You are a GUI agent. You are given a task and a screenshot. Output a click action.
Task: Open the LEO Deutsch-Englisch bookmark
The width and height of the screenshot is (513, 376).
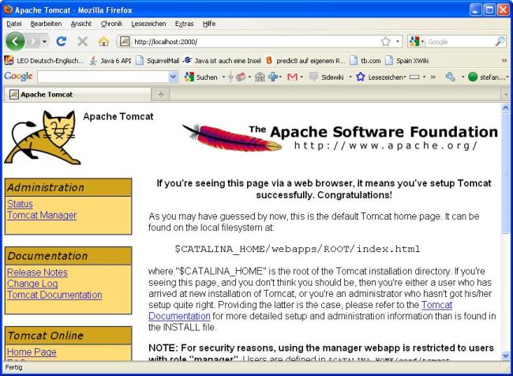(x=44, y=61)
